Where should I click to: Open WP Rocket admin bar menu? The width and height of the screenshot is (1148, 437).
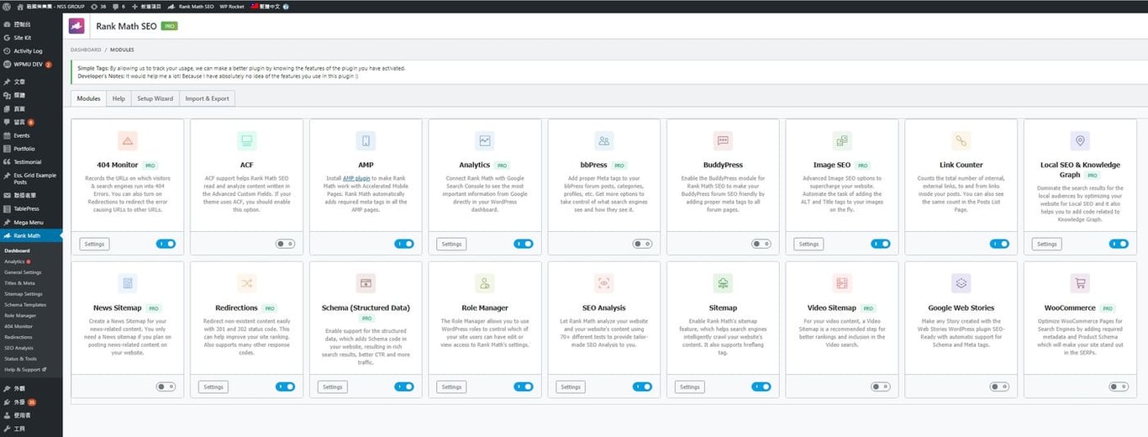click(232, 5)
